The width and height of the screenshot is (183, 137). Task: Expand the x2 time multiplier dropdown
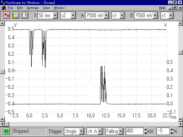point(73,15)
